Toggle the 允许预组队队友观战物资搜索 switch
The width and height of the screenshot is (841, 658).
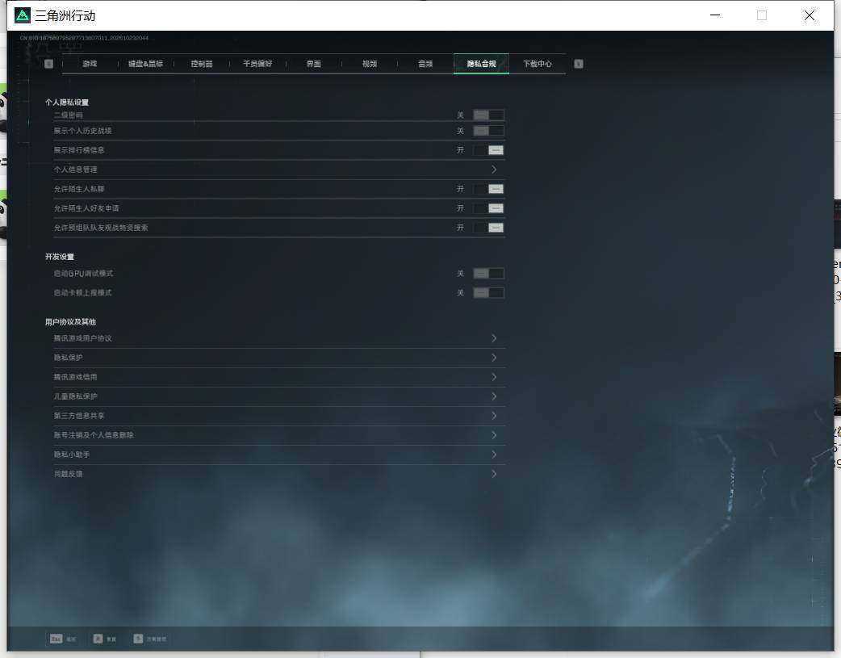(x=488, y=228)
